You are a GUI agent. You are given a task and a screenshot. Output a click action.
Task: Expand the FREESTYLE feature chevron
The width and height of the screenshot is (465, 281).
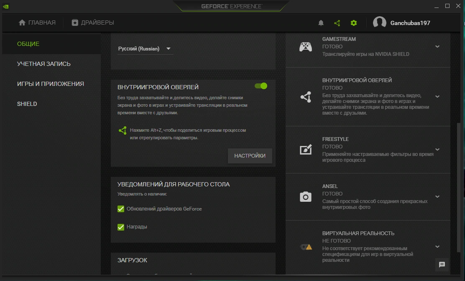coord(437,149)
